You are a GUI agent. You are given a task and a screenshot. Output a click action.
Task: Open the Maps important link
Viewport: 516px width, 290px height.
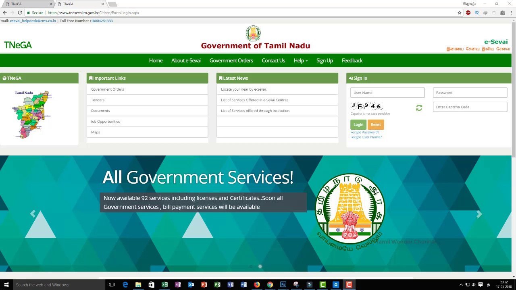click(96, 132)
